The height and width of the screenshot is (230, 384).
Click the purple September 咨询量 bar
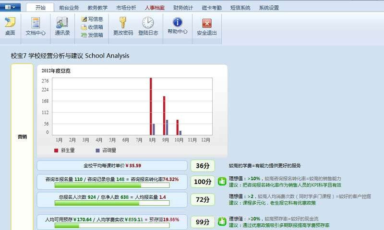pyautogui.click(x=167, y=127)
